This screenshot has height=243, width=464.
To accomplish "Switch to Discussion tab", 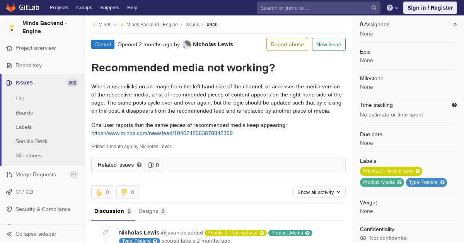I will click(113, 211).
